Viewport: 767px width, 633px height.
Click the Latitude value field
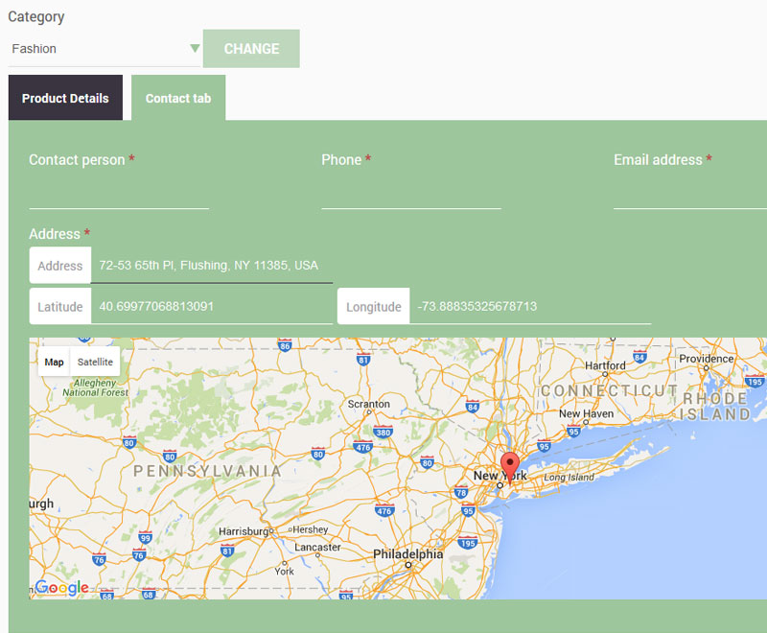211,307
